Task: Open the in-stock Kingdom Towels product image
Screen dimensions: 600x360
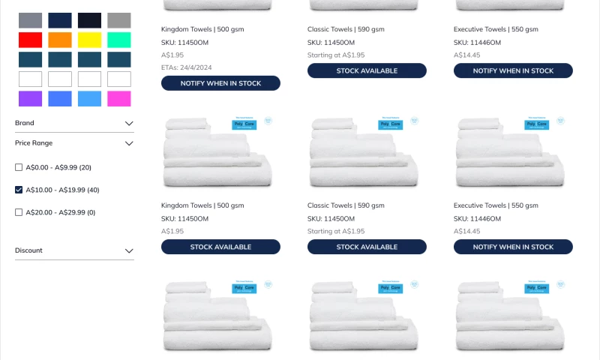Action: coord(217,154)
